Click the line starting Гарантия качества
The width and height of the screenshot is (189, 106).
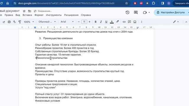(x=58, y=55)
